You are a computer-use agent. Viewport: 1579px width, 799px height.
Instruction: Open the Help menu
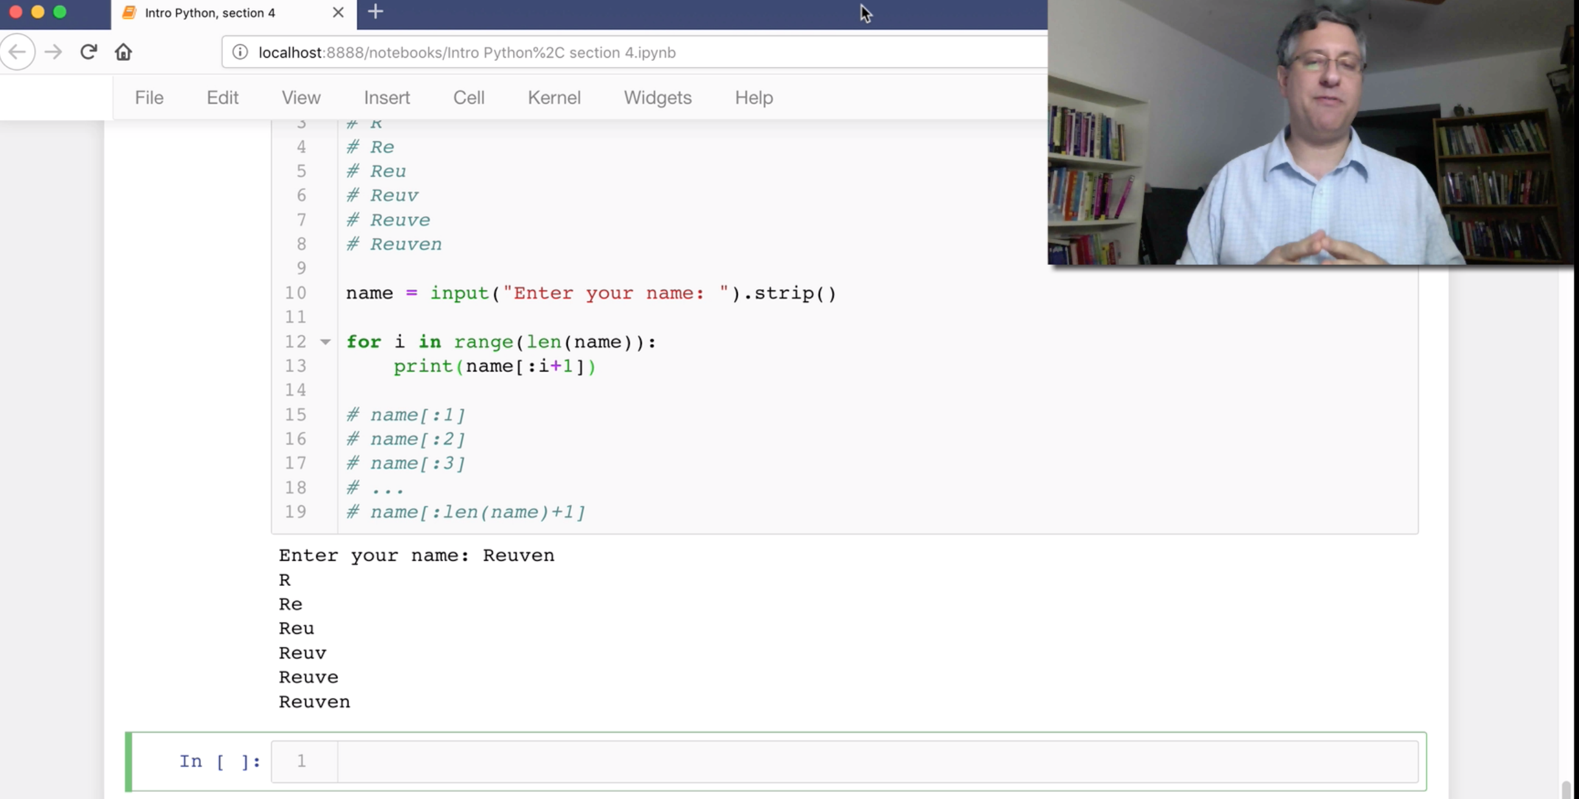point(754,97)
